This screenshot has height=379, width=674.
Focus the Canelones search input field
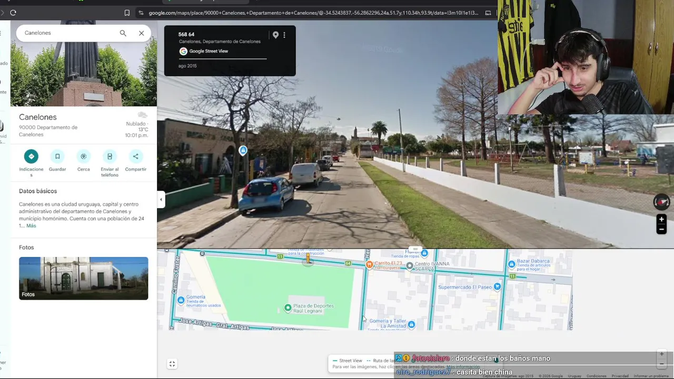68,33
